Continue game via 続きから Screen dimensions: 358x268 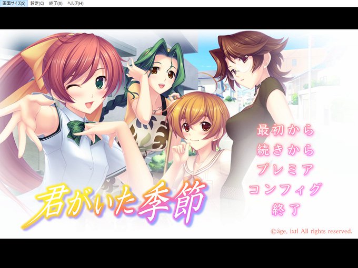click(286, 150)
